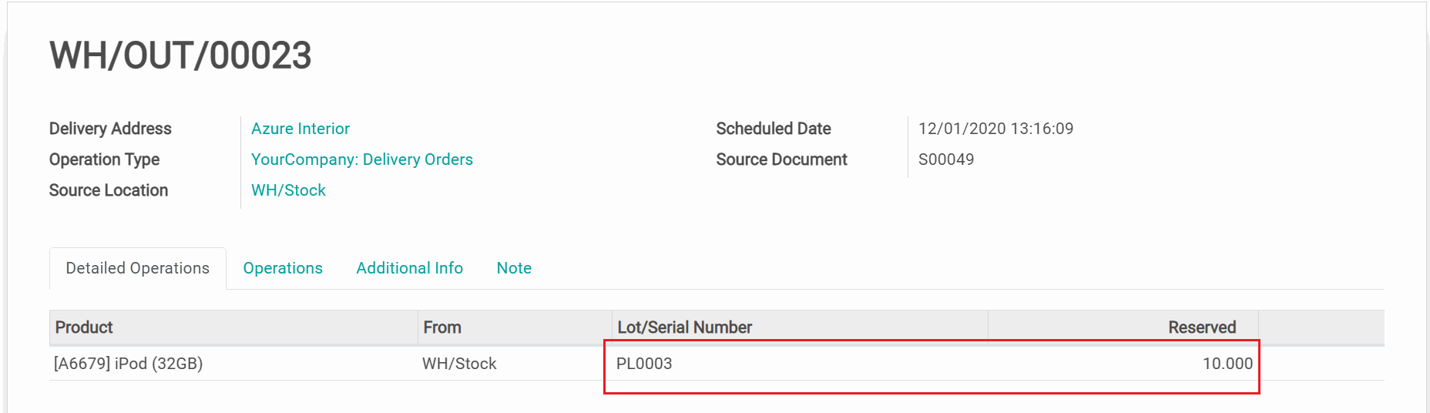
Task: Click the S00049 source document value
Action: click(x=946, y=159)
